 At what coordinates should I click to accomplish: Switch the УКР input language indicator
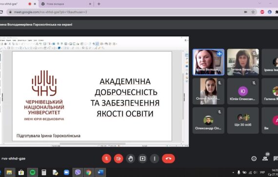(262, 173)
